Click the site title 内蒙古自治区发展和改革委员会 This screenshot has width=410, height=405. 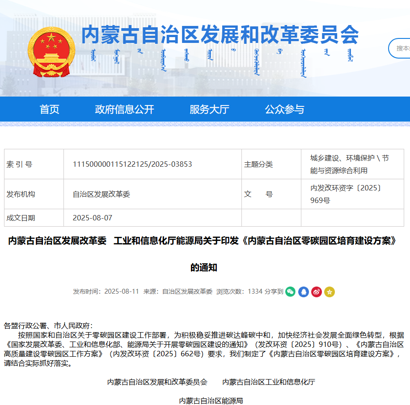tap(220, 35)
